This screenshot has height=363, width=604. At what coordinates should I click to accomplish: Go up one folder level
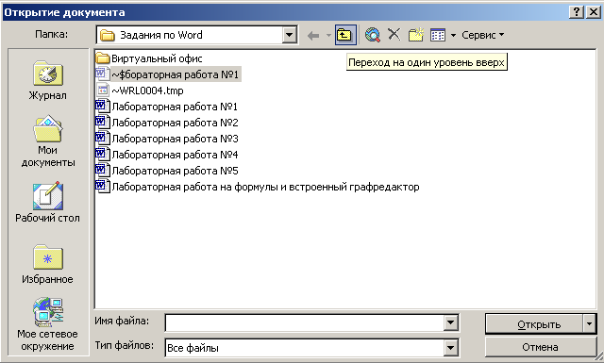(345, 35)
